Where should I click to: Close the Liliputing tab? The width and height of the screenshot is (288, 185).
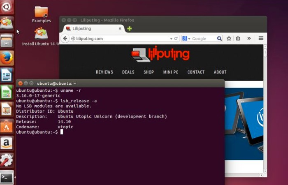[120, 29]
